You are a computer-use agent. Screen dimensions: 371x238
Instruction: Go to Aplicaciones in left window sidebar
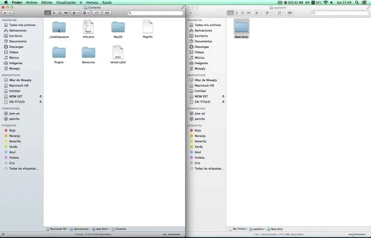(18, 30)
